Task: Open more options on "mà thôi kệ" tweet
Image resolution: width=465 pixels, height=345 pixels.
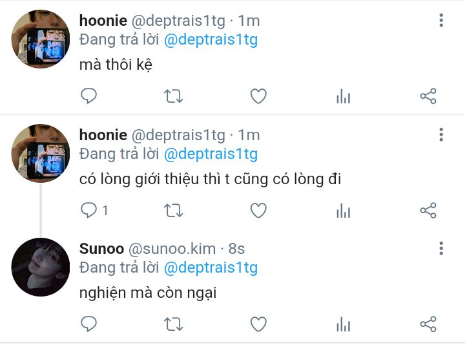Action: [441, 21]
